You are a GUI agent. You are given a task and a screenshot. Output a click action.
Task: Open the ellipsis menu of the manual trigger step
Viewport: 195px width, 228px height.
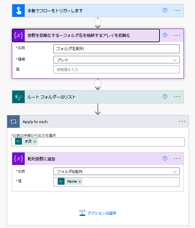(177, 10)
